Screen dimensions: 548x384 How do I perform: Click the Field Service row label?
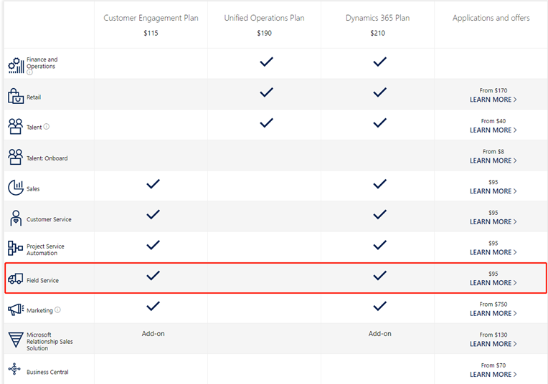(x=42, y=280)
